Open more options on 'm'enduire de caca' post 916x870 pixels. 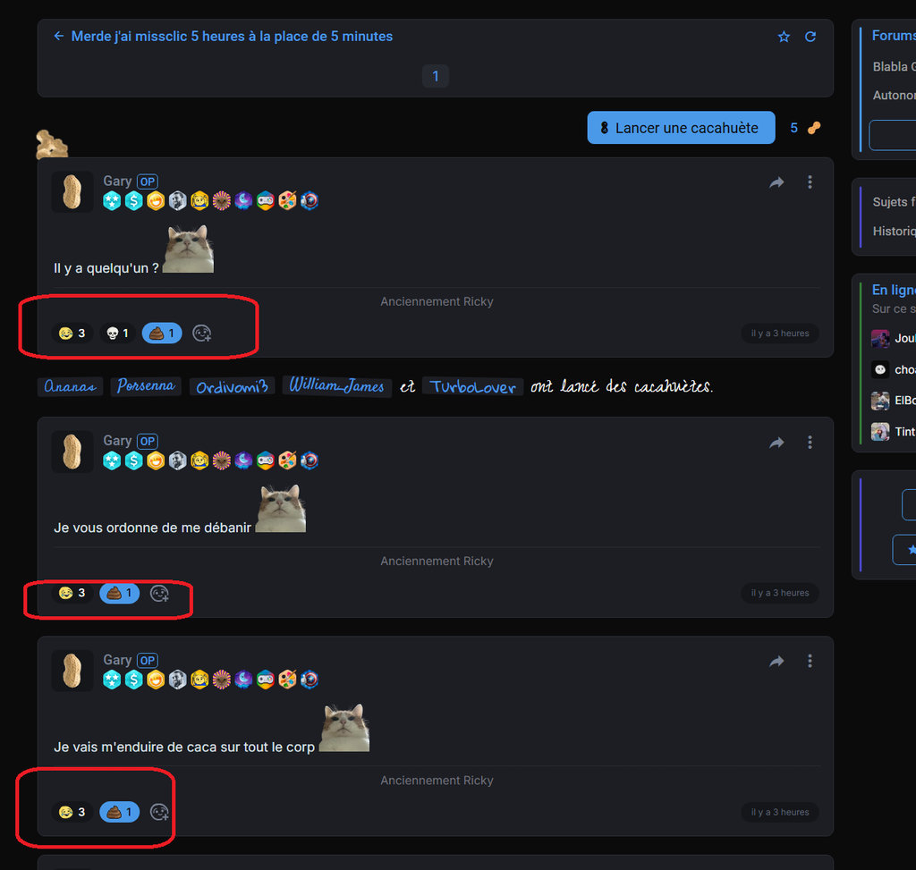810,661
